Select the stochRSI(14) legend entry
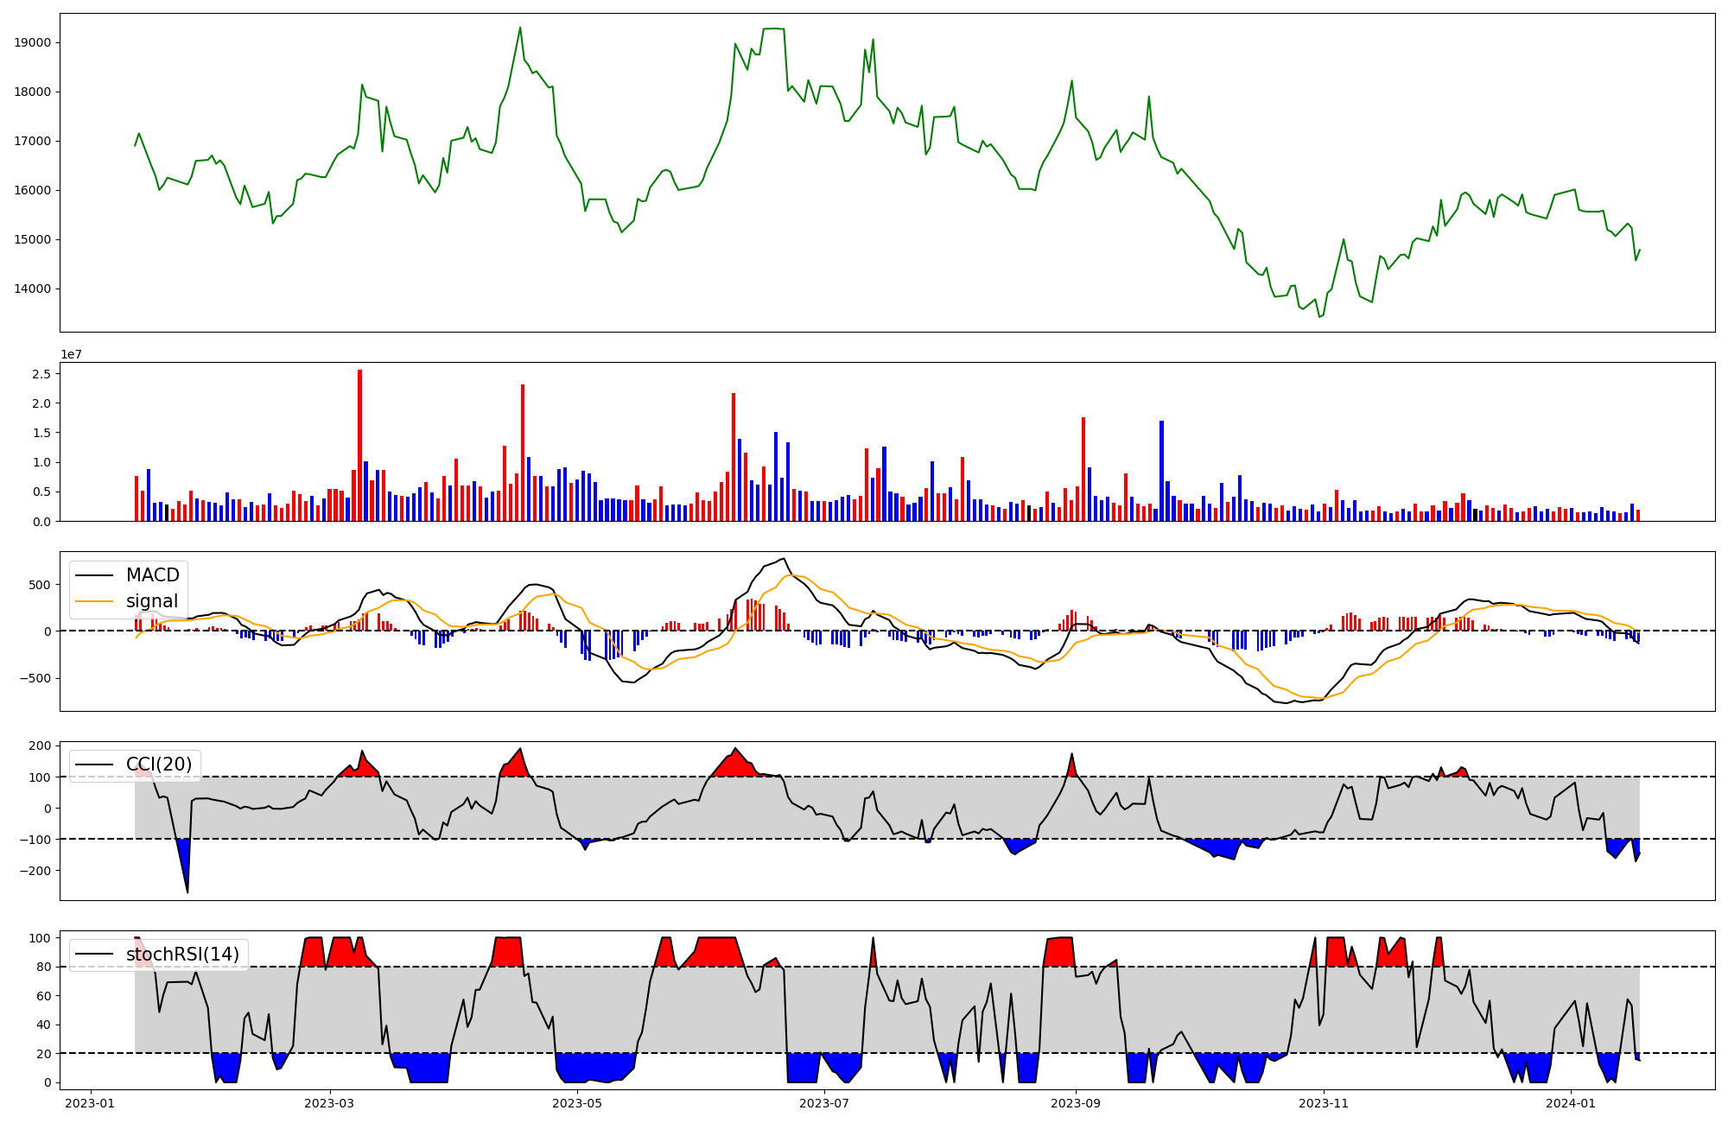Image resolution: width=1728 pixels, height=1123 pixels. (x=181, y=955)
